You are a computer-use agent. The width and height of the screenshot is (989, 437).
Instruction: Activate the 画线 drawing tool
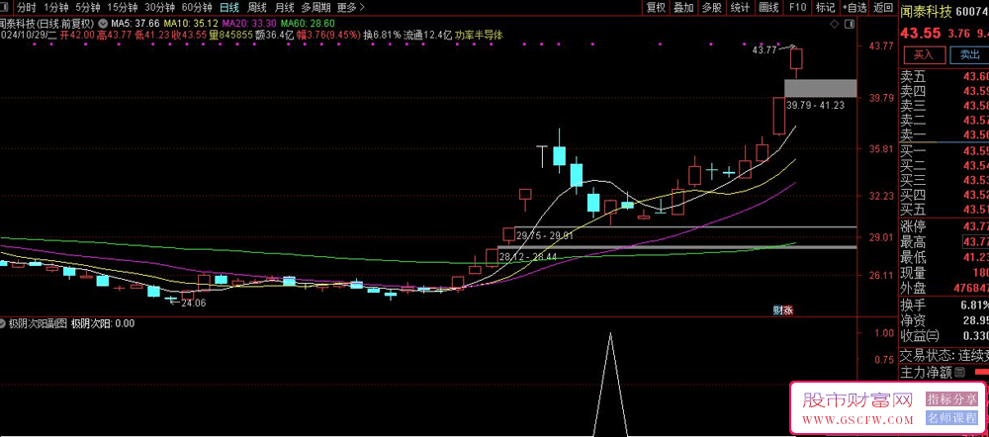(768, 8)
